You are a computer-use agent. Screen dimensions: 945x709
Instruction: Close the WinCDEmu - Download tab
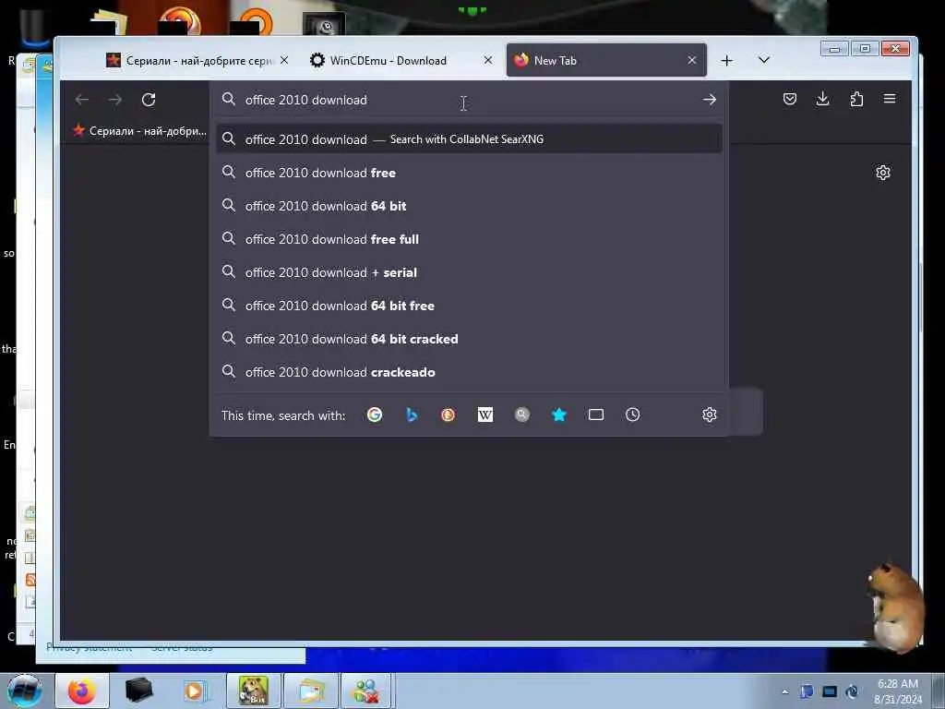click(488, 60)
